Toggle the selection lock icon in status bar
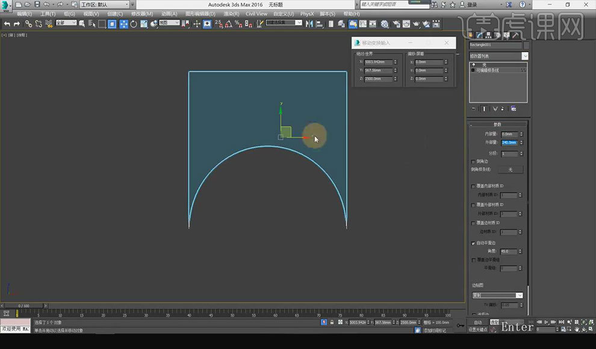Viewport: 596px width, 349px height. point(332,323)
